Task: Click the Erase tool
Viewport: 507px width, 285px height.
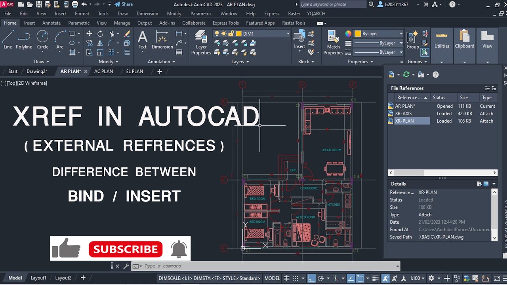Action: (x=127, y=34)
